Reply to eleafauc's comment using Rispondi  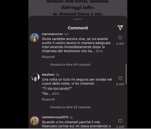click(x=48, y=99)
